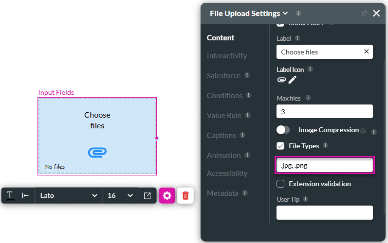The image size is (388, 243).
Task: Delete element with the red trash icon
Action: click(185, 195)
